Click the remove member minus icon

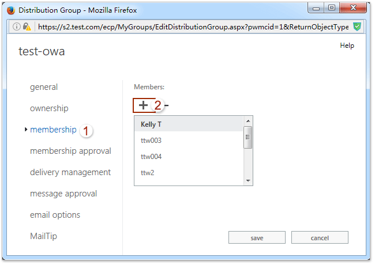click(x=167, y=105)
